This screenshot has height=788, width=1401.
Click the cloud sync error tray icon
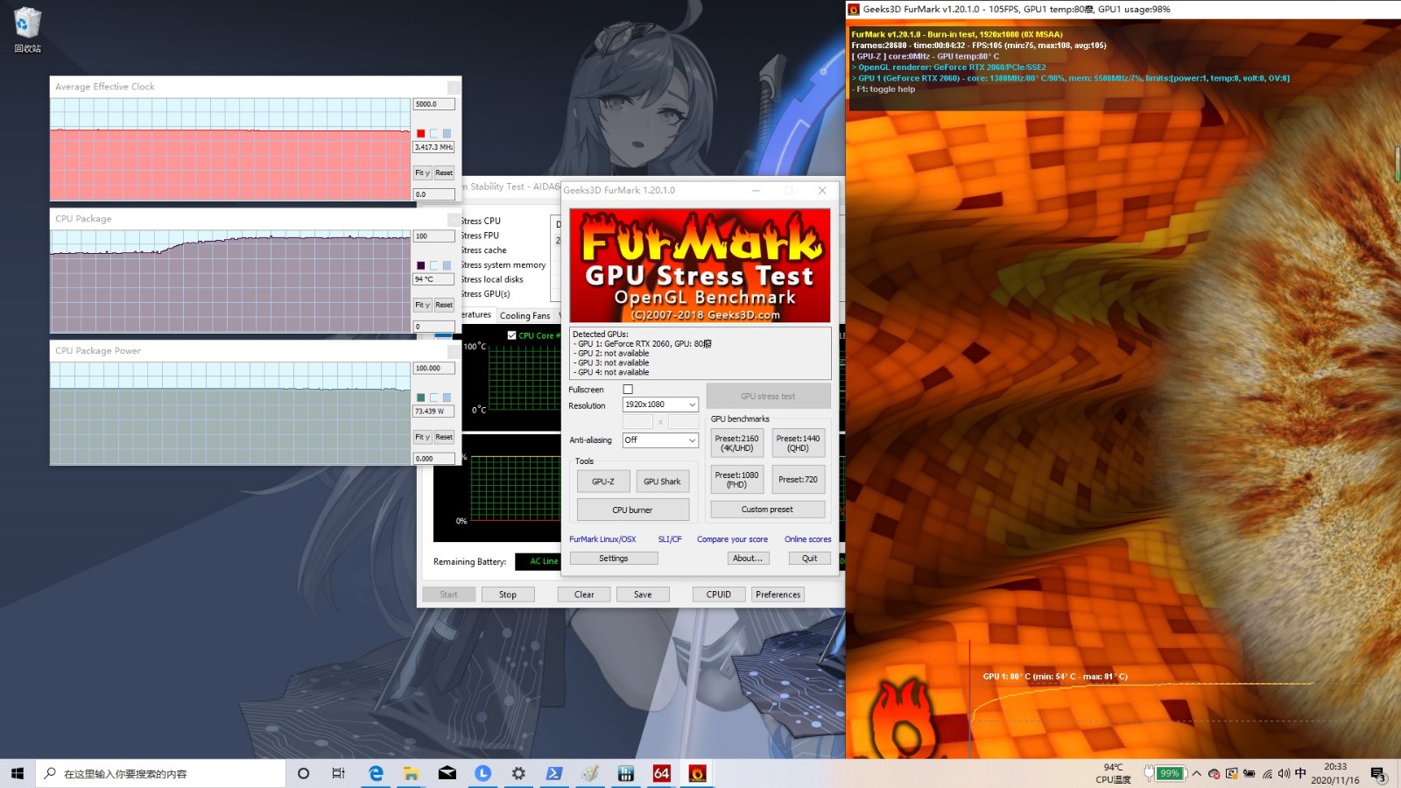point(1214,774)
